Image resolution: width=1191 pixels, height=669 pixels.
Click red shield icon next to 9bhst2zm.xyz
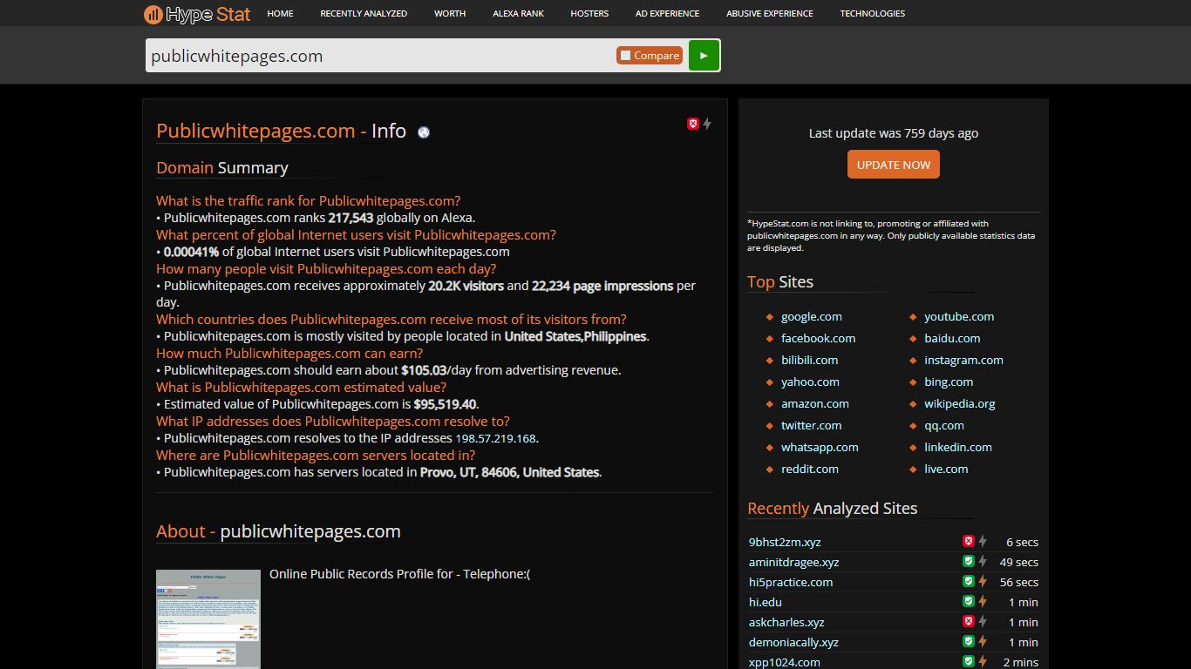[968, 541]
